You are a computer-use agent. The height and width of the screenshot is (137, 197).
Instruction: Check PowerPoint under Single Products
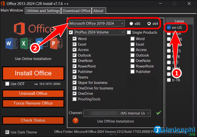pos(132,66)
